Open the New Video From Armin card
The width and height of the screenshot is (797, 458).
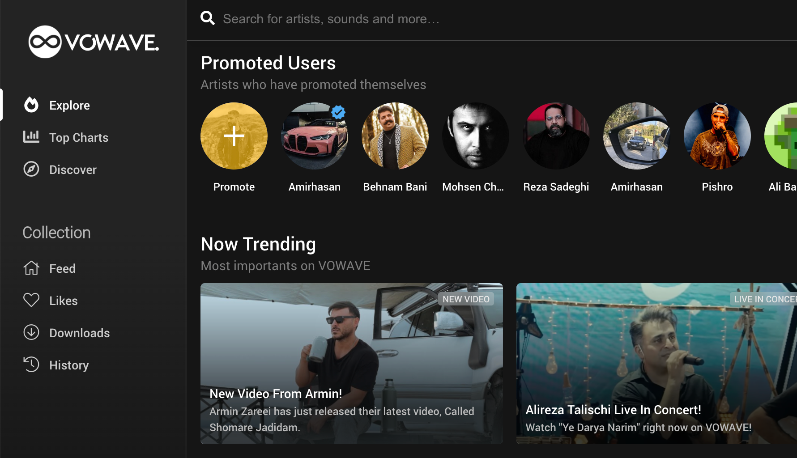click(352, 363)
